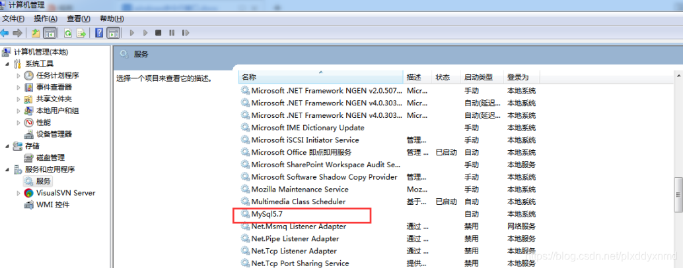Click the Pause service icon
The image size is (683, 268).
(x=172, y=32)
